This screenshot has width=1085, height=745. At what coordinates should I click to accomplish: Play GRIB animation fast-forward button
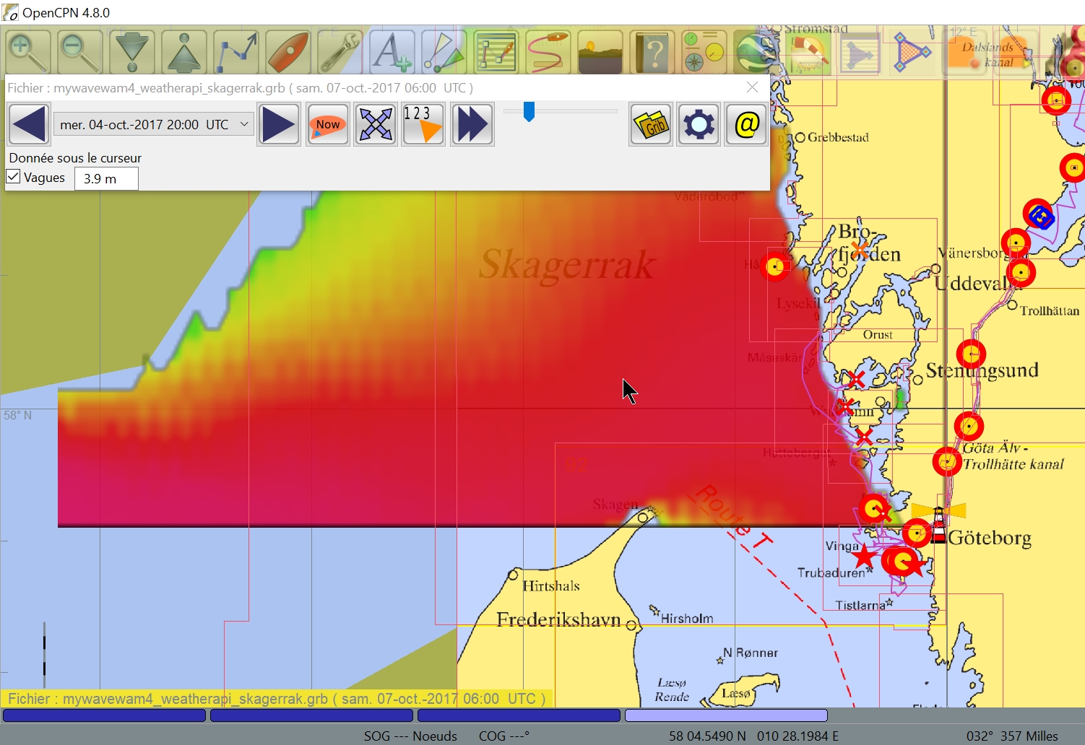(x=472, y=124)
